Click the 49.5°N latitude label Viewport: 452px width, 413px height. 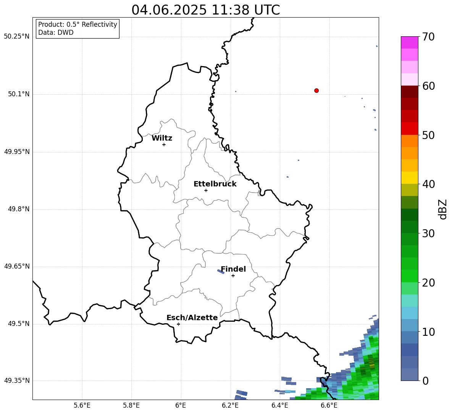tap(19, 324)
